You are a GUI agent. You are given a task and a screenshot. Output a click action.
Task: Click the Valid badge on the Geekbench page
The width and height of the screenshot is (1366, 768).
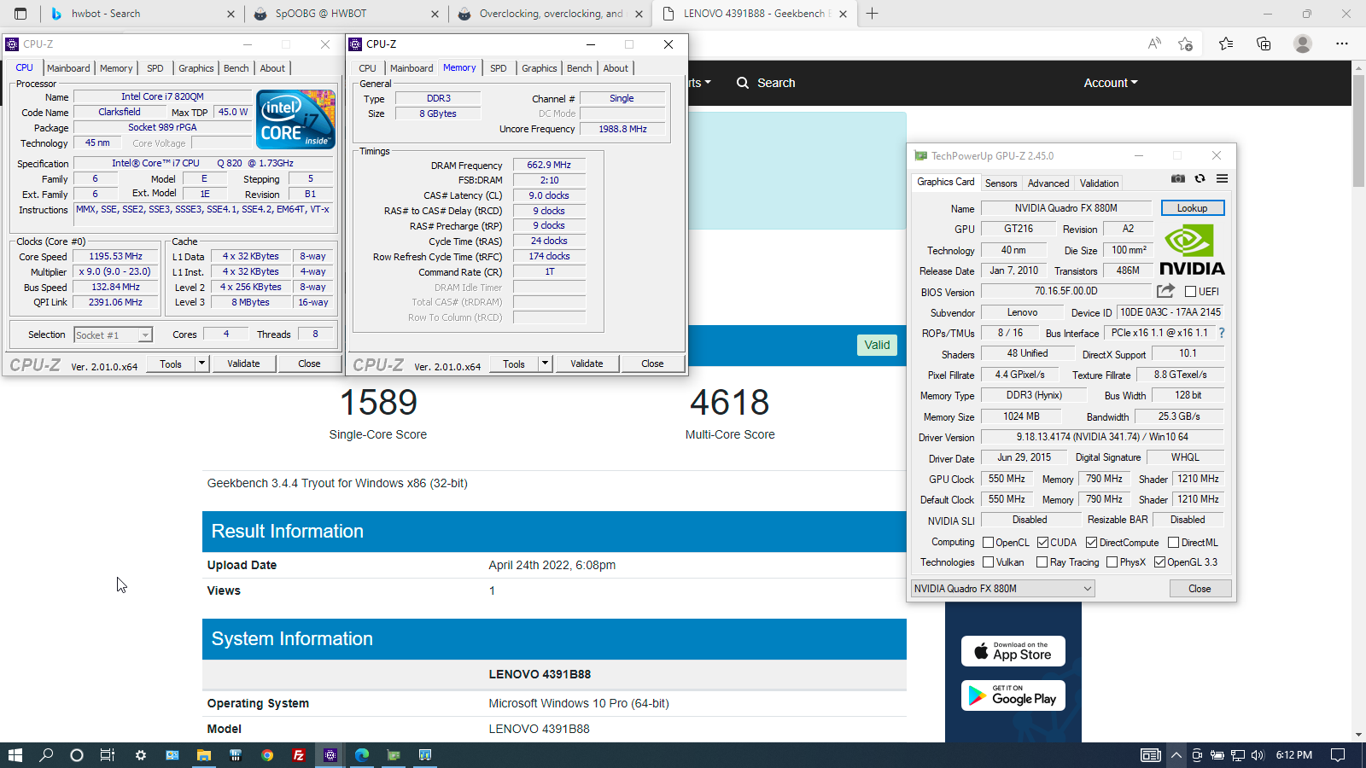point(877,345)
